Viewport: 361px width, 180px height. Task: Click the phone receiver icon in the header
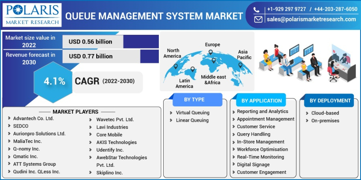[257, 9]
